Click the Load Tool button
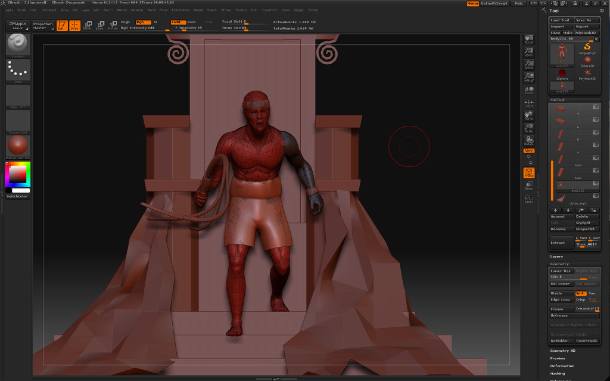Image resolution: width=610 pixels, height=381 pixels. tap(561, 20)
